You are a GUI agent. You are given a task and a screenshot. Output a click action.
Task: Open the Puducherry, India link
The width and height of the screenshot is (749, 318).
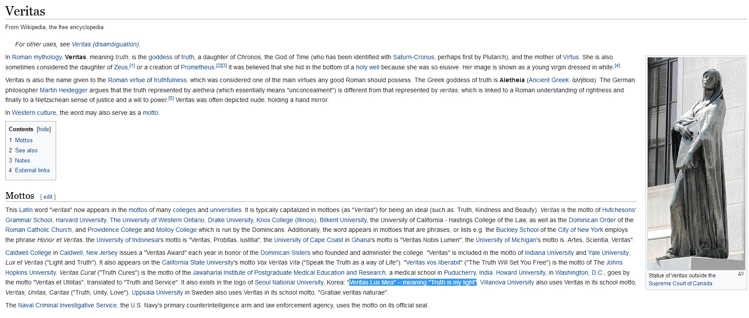click(468, 273)
